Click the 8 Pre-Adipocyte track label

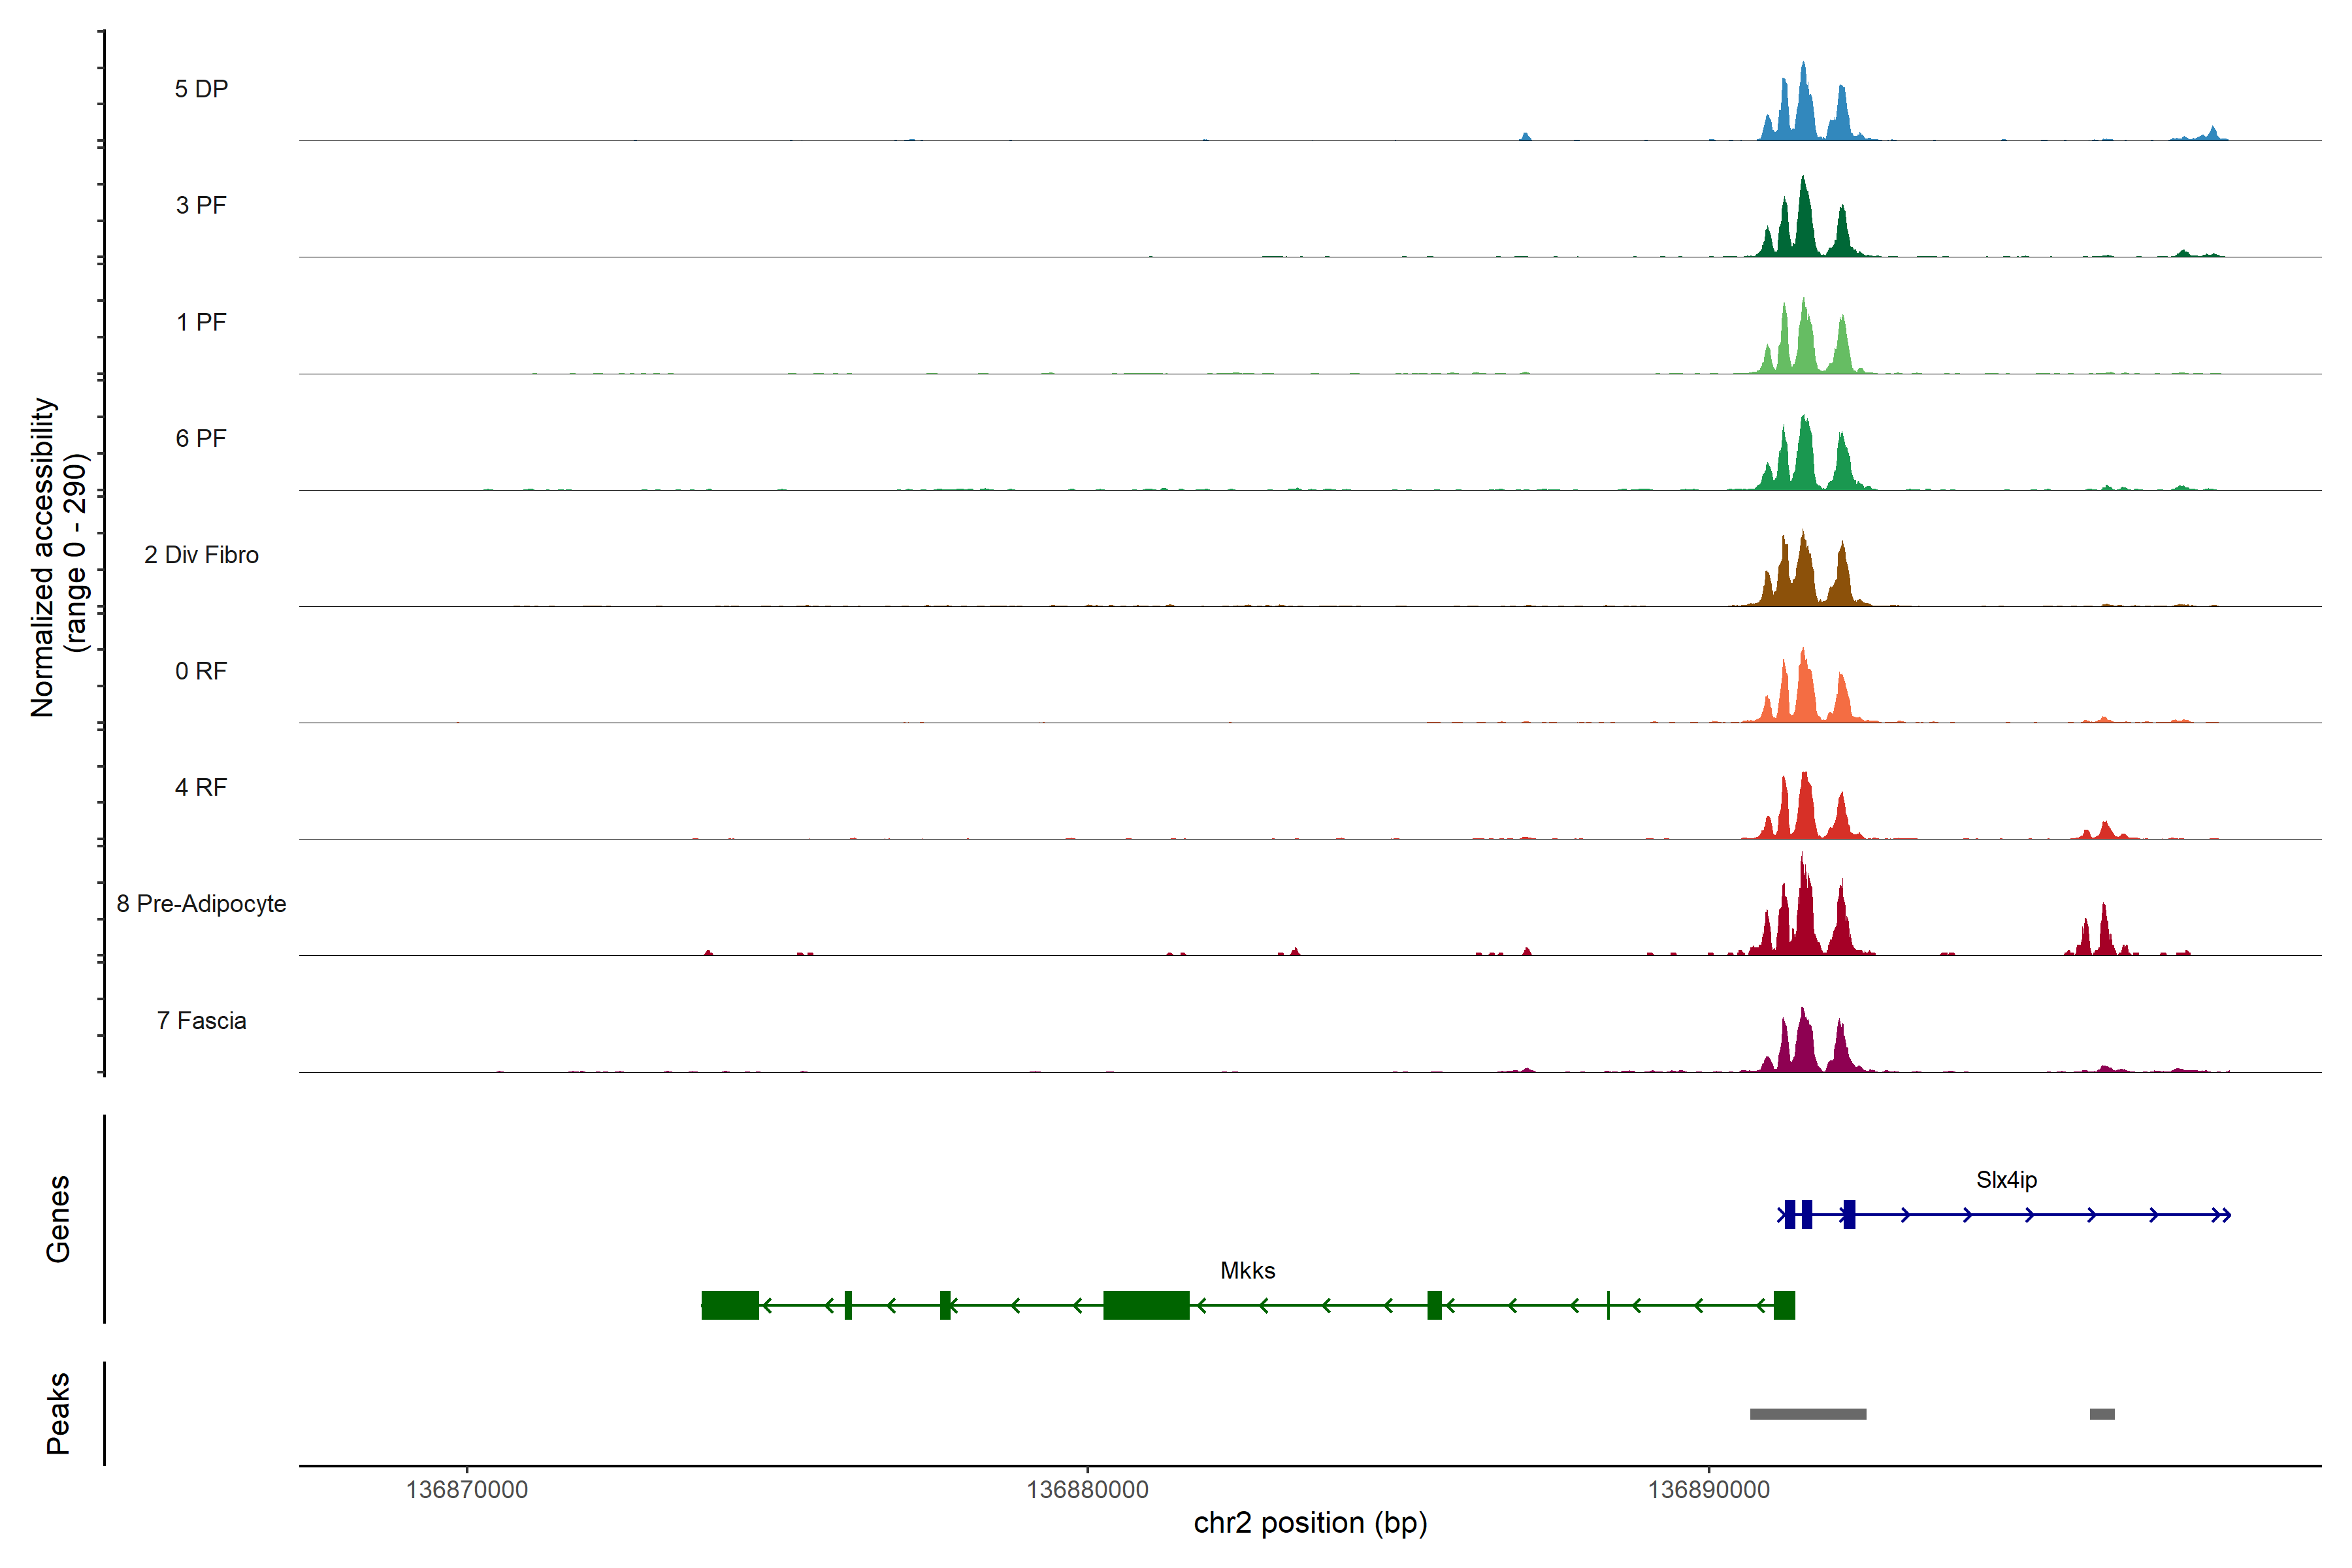pos(201,904)
